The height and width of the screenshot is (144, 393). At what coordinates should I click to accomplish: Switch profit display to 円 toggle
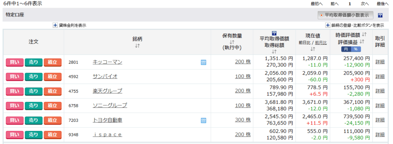(346, 49)
